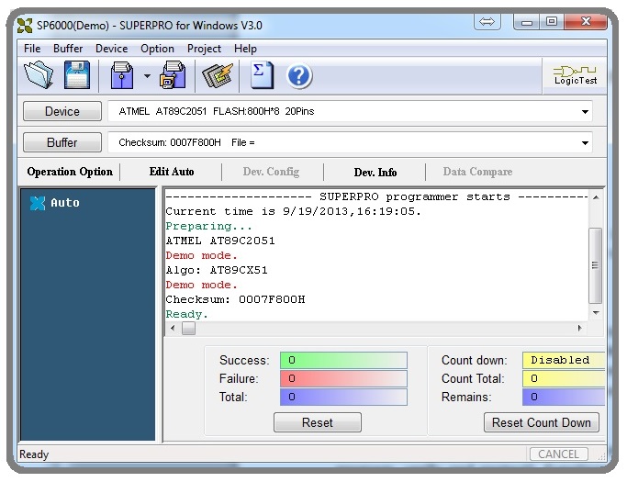
Task: Click the chip with pencil toolbar icon
Action: (x=218, y=75)
